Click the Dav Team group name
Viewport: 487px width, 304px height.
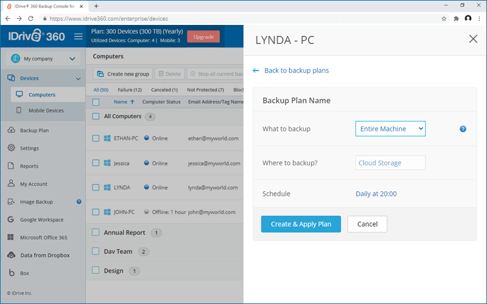(118, 251)
